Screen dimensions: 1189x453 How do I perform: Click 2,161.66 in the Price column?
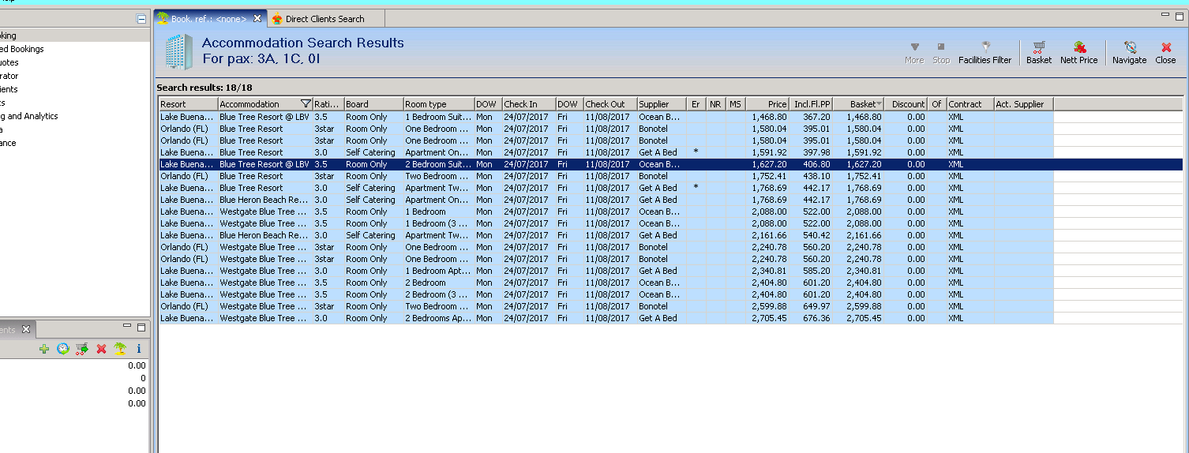point(767,235)
